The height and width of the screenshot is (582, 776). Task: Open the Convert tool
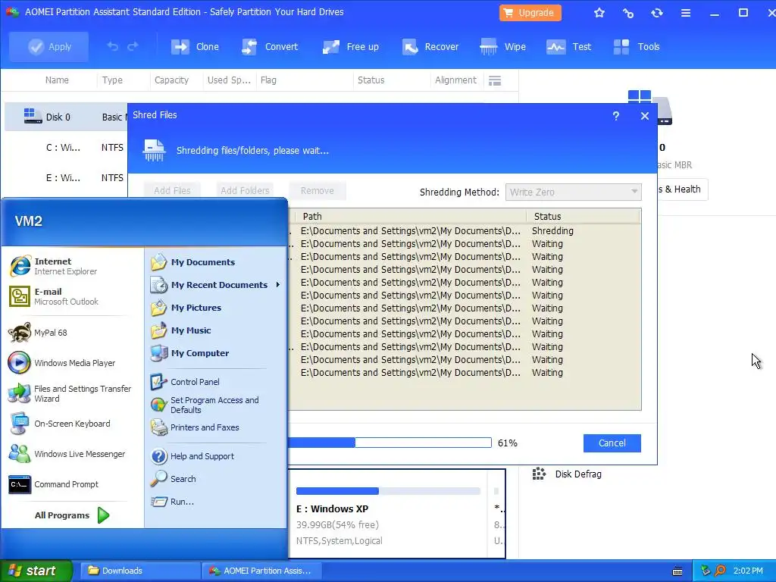[x=270, y=46]
